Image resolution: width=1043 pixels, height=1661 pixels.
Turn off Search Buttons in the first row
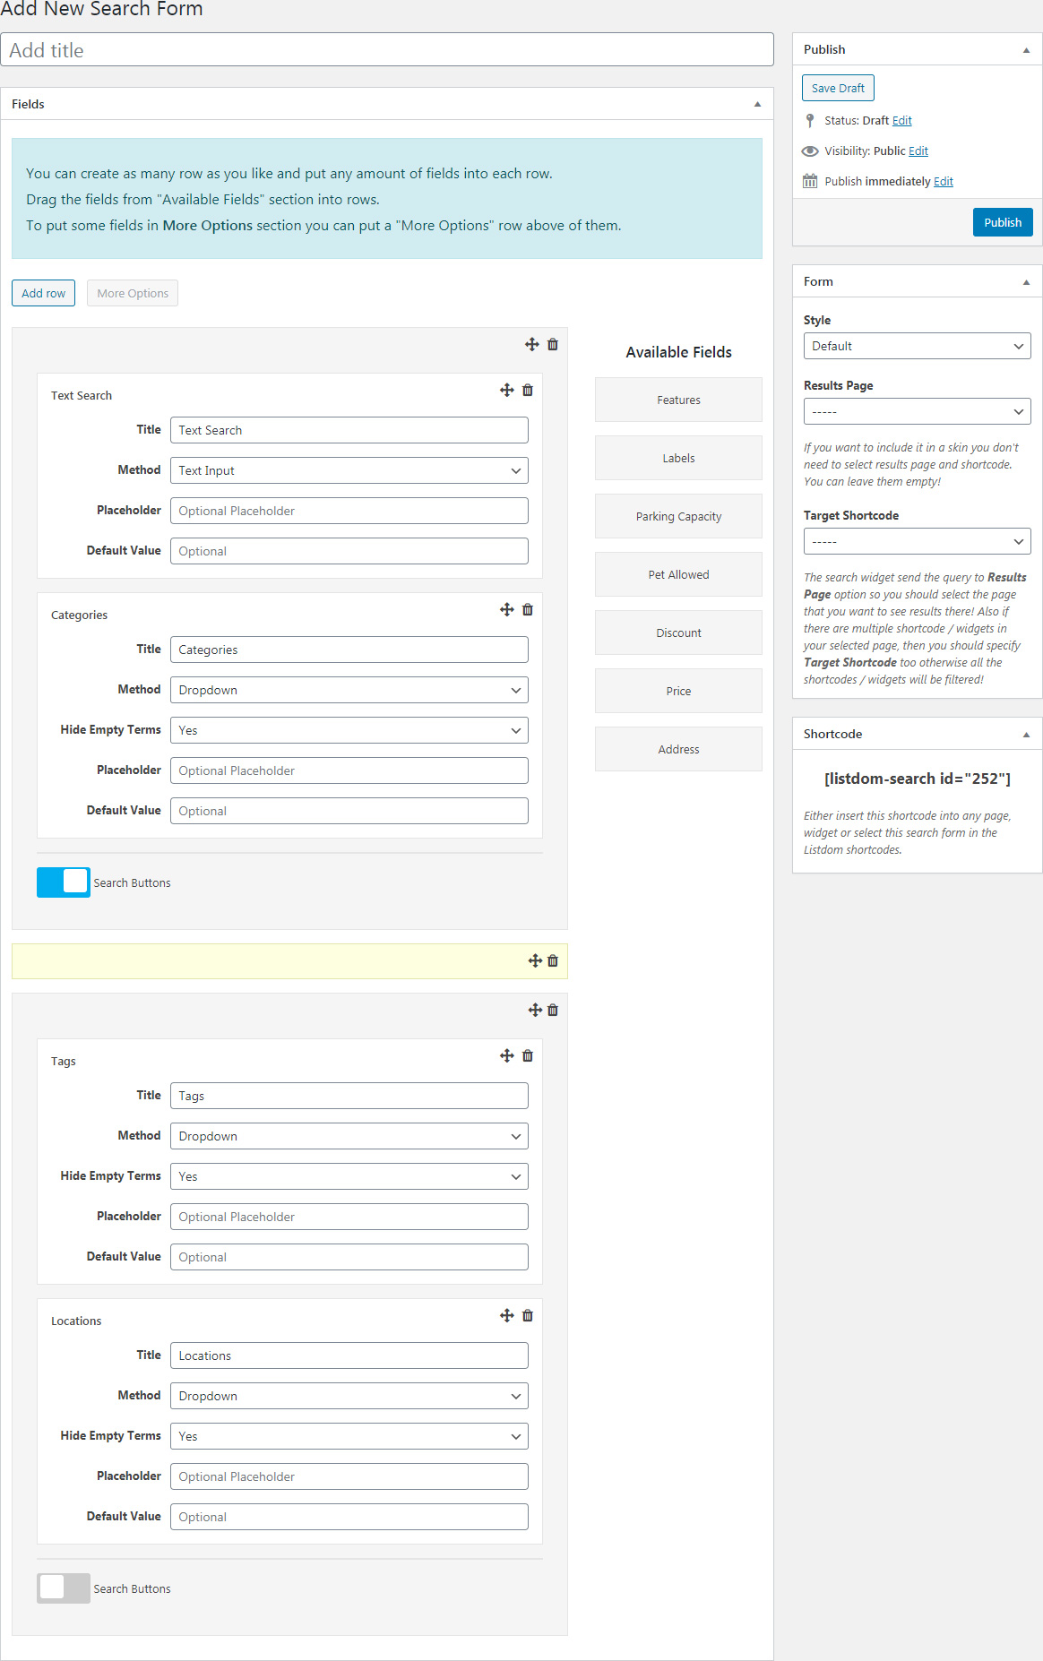(x=64, y=882)
